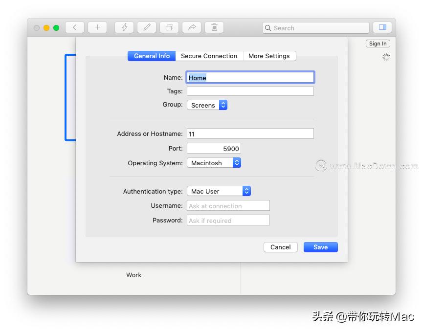The image size is (423, 331).
Task: Click the Username field
Action: point(228,205)
